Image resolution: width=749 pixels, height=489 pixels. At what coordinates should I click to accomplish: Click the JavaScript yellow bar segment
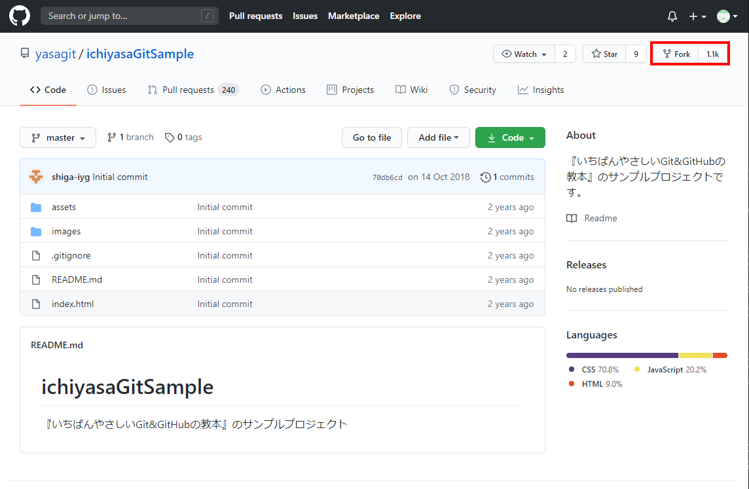696,355
